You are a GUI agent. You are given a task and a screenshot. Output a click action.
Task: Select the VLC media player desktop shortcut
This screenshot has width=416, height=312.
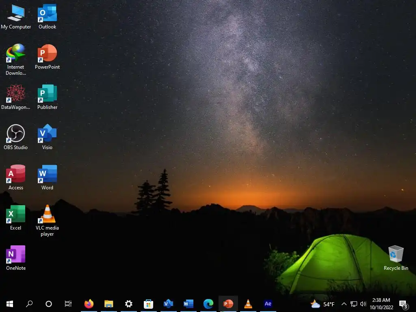tap(47, 220)
